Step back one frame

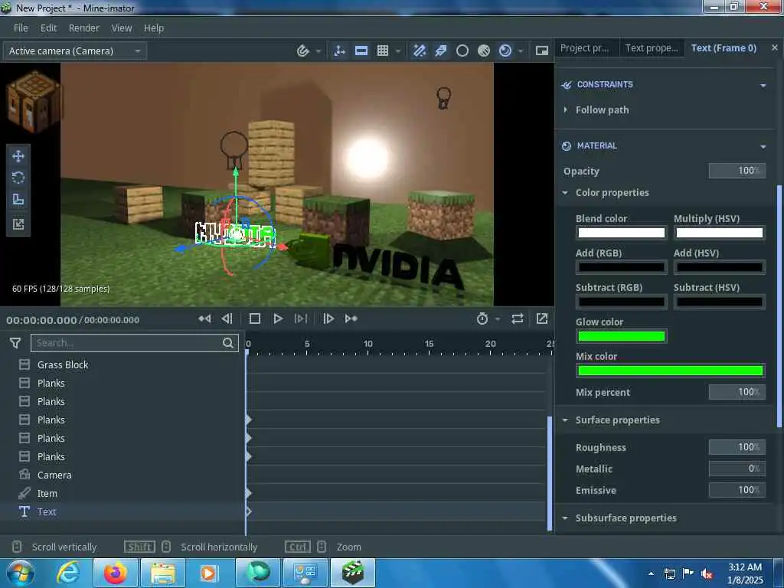tap(227, 318)
